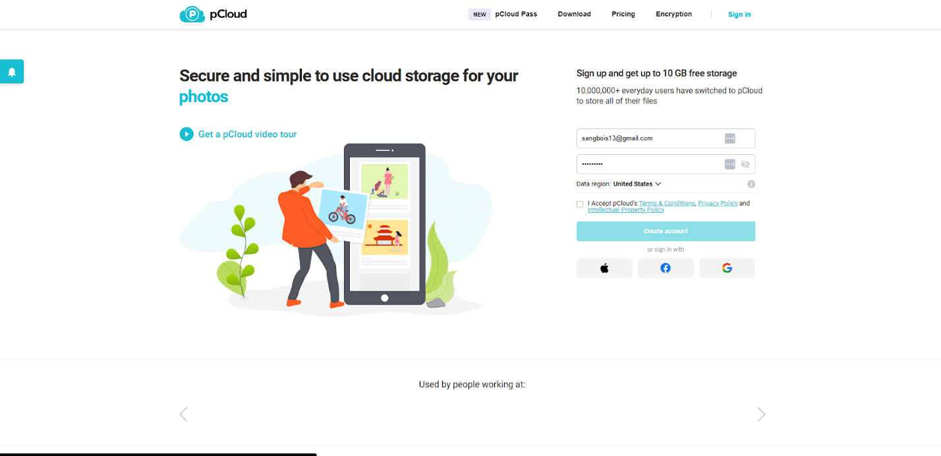
Task: Open the Encryption page
Action: pos(673,14)
